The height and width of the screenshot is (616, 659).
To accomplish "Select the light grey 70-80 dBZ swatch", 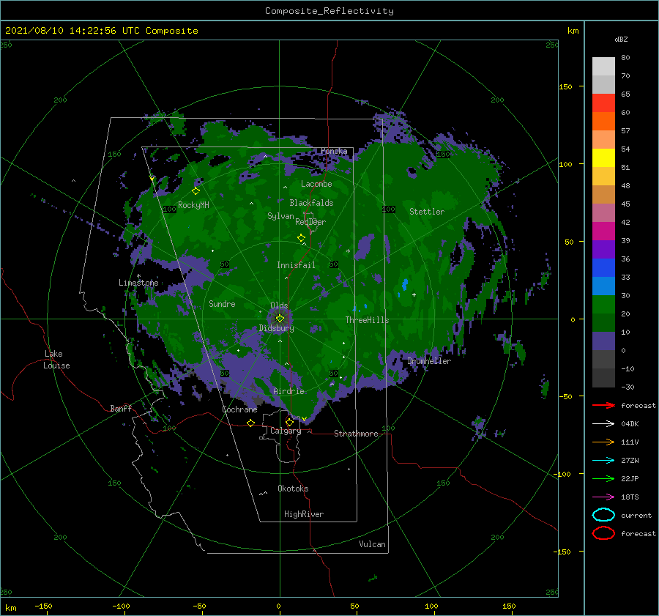I will coord(603,67).
